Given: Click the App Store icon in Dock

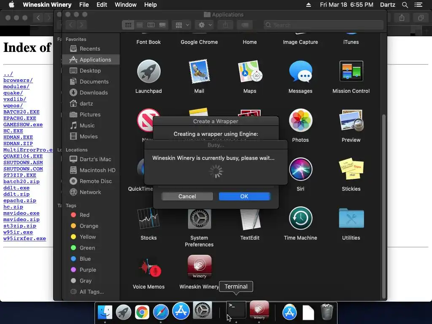Looking at the screenshot, I should [x=181, y=311].
